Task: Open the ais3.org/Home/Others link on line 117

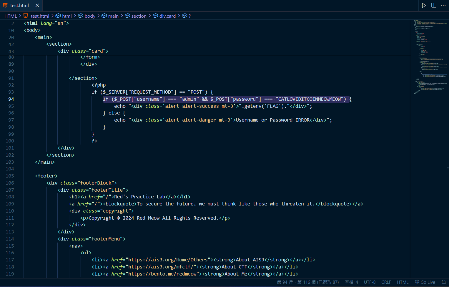Action: click(168, 260)
